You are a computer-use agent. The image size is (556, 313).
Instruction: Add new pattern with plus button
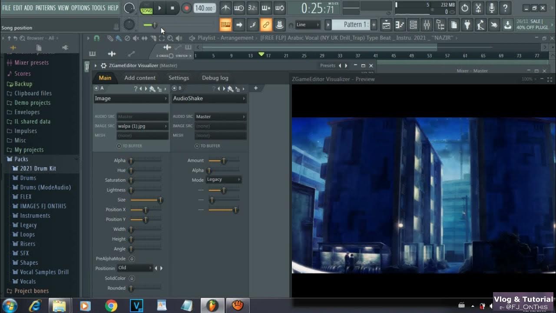pyautogui.click(x=373, y=25)
